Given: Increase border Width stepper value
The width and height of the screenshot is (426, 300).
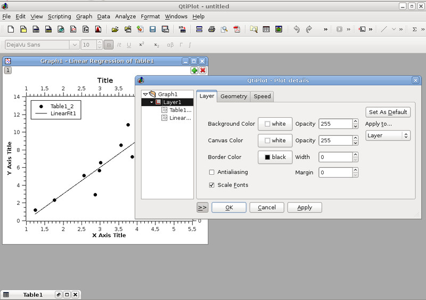Looking at the screenshot, I should click(x=355, y=155).
